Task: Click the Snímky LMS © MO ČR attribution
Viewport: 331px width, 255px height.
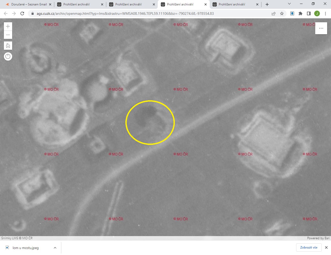Action: 17,238
